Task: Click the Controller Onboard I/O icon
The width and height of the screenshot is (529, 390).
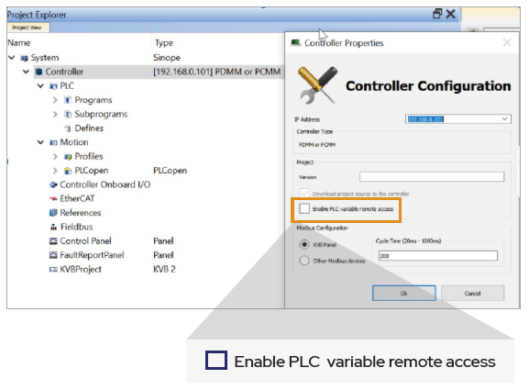Action: pos(53,184)
